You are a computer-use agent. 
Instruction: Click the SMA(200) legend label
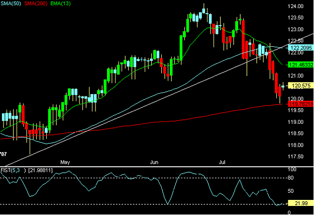pos(36,4)
